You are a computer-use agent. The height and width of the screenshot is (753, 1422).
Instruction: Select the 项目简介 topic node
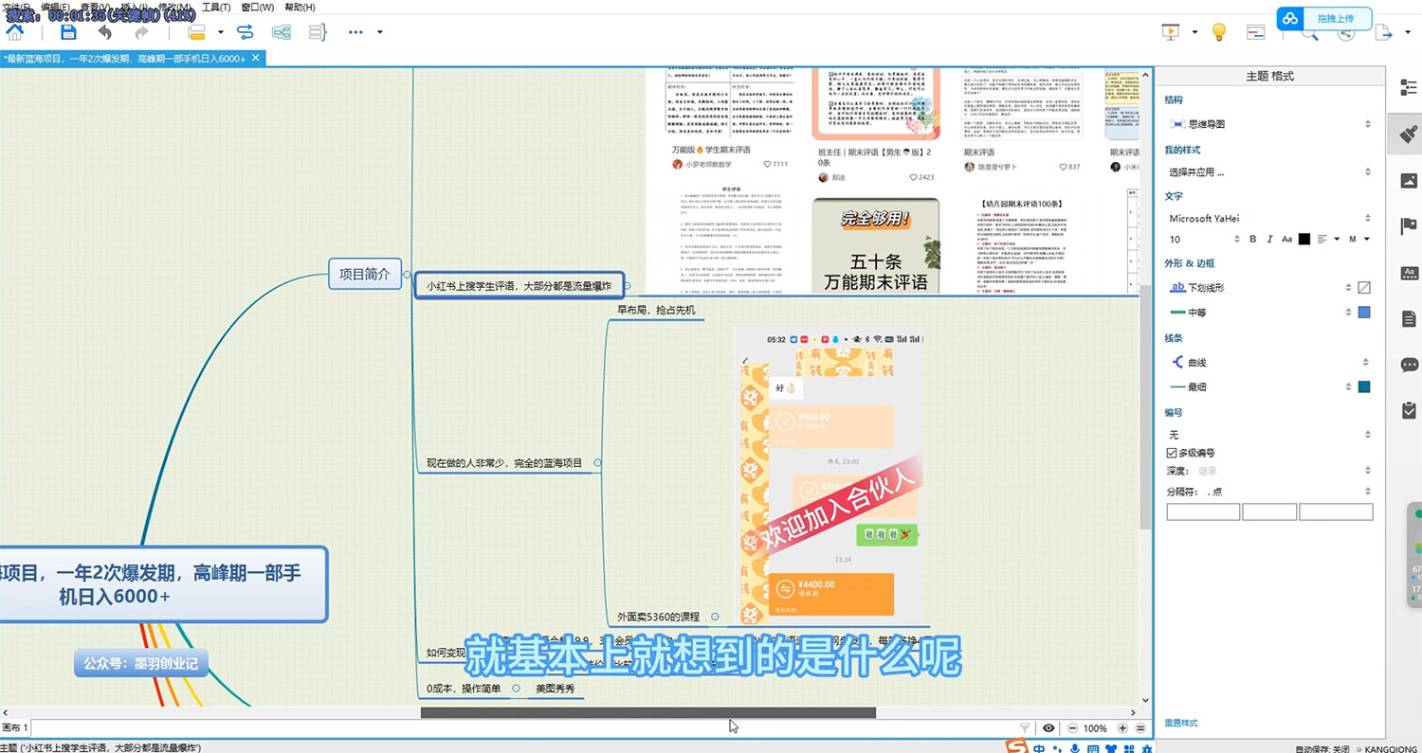(365, 275)
